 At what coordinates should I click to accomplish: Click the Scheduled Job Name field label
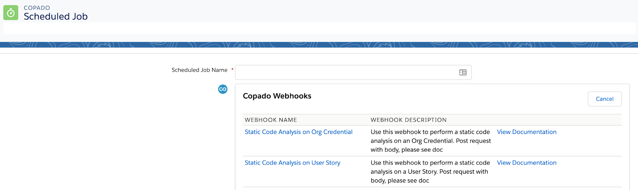coord(199,70)
